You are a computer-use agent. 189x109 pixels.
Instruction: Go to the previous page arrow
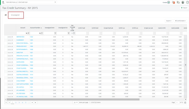pos(9,102)
